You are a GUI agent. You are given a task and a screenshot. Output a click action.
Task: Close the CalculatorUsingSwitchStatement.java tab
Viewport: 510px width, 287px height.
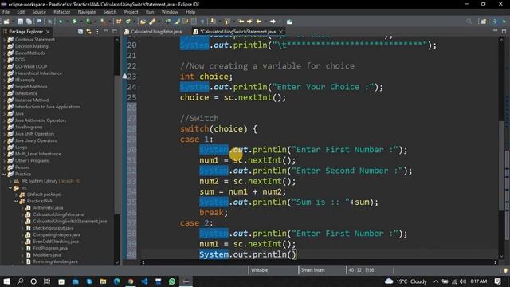(280, 32)
